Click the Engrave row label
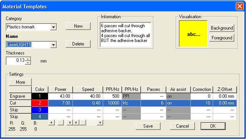246x139 pixels. (x=20, y=96)
